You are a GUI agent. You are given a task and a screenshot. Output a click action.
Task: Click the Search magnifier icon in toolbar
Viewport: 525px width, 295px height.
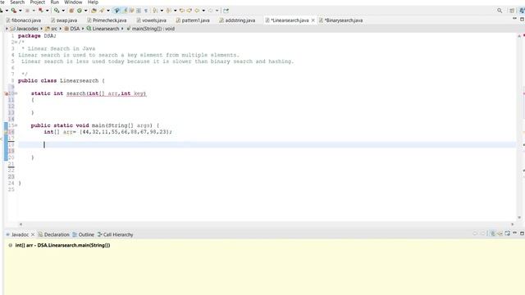(500, 11)
